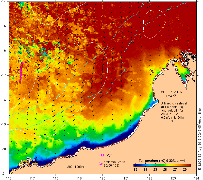The image size is (203, 180).
Task: Click the longitude axis label '117'
Action: pos(32,178)
